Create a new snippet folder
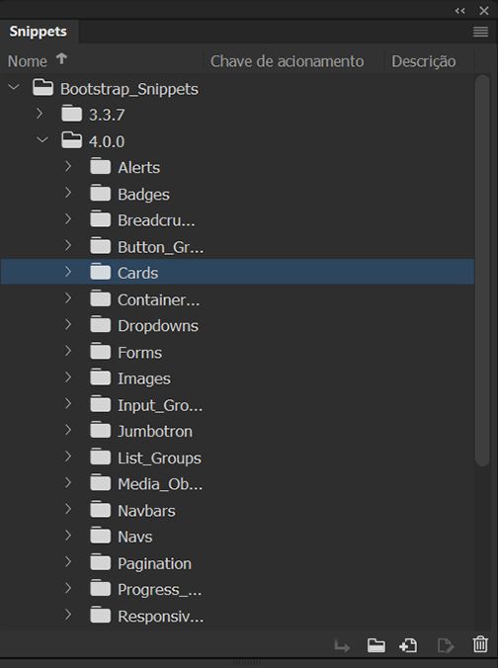The image size is (498, 668). [x=376, y=645]
